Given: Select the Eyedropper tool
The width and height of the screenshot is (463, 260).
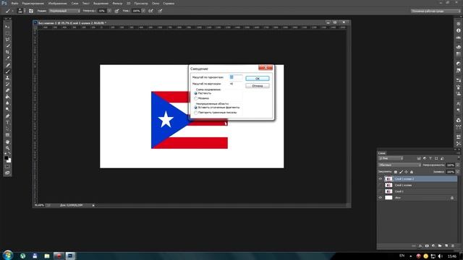Looking at the screenshot, I should point(8,58).
